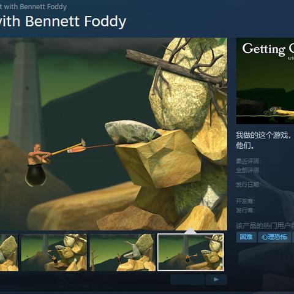Click the cut-off tag after 心理恐怖
Image resolution: width=294 pixels, height=294 pixels.
click(293, 237)
